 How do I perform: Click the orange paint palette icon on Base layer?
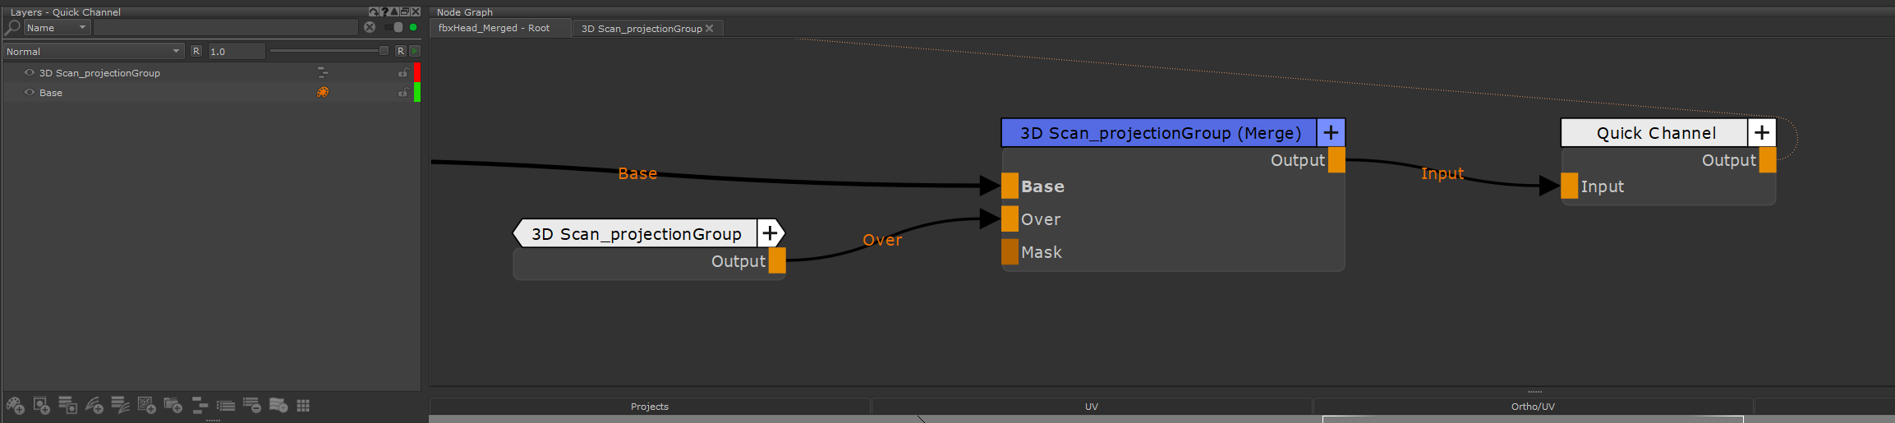point(323,92)
